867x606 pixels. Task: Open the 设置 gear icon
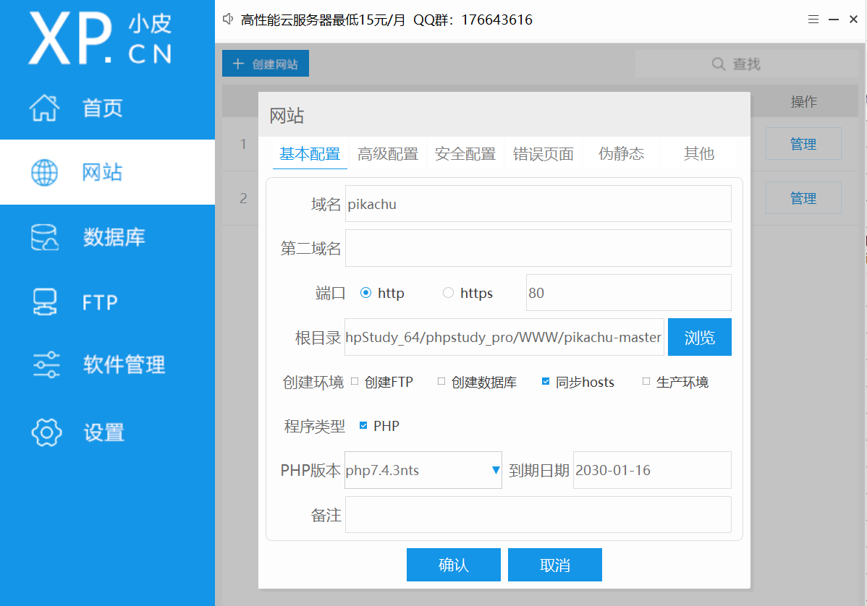pos(46,432)
